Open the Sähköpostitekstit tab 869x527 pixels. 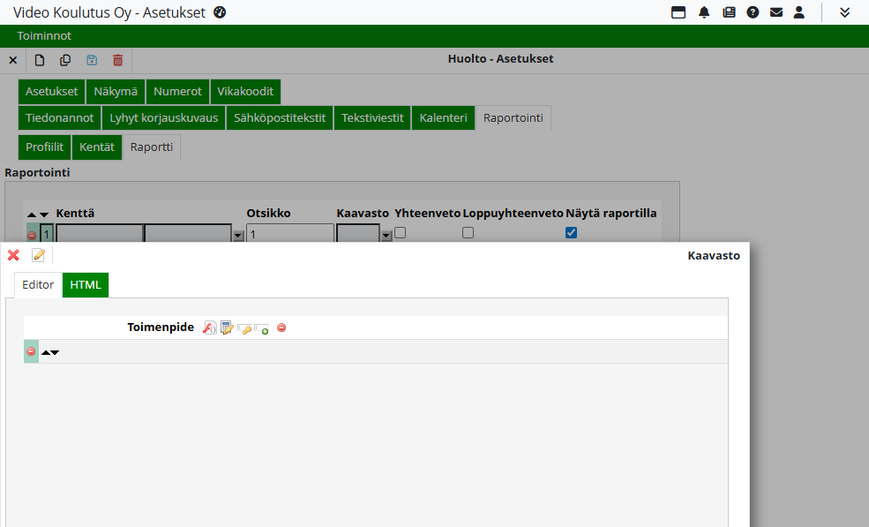tap(280, 117)
